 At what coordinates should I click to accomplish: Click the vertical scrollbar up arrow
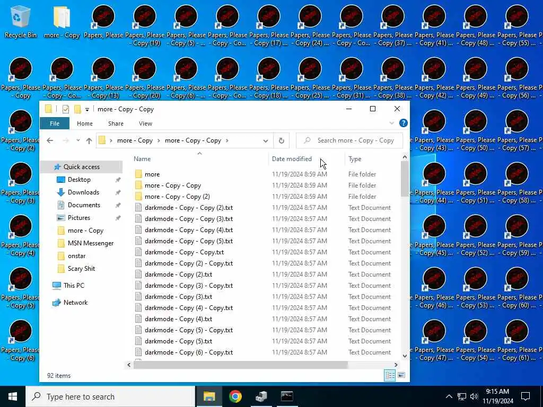(405, 157)
